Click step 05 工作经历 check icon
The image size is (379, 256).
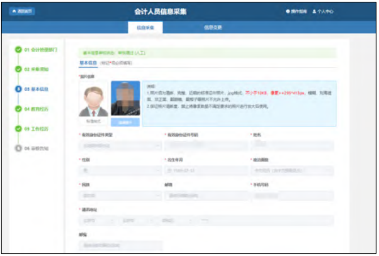coord(19,129)
